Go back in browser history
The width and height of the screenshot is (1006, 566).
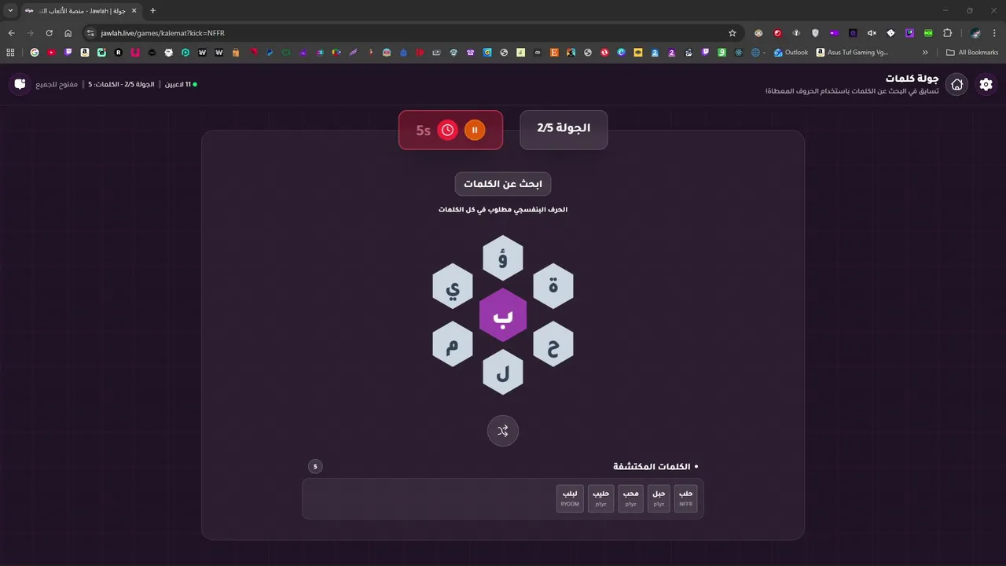click(x=11, y=33)
